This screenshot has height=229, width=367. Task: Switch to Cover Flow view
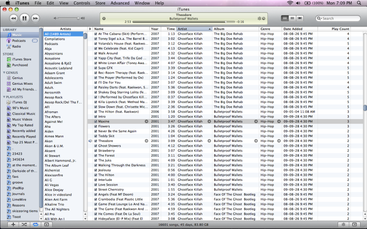[300, 18]
